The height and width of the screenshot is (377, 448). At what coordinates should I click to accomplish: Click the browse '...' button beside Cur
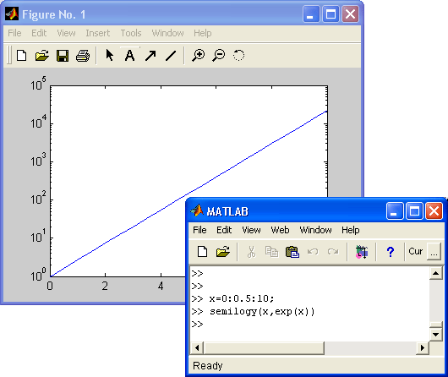(434, 252)
